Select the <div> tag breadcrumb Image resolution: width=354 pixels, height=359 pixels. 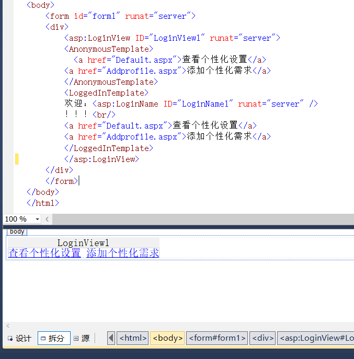tap(262, 338)
